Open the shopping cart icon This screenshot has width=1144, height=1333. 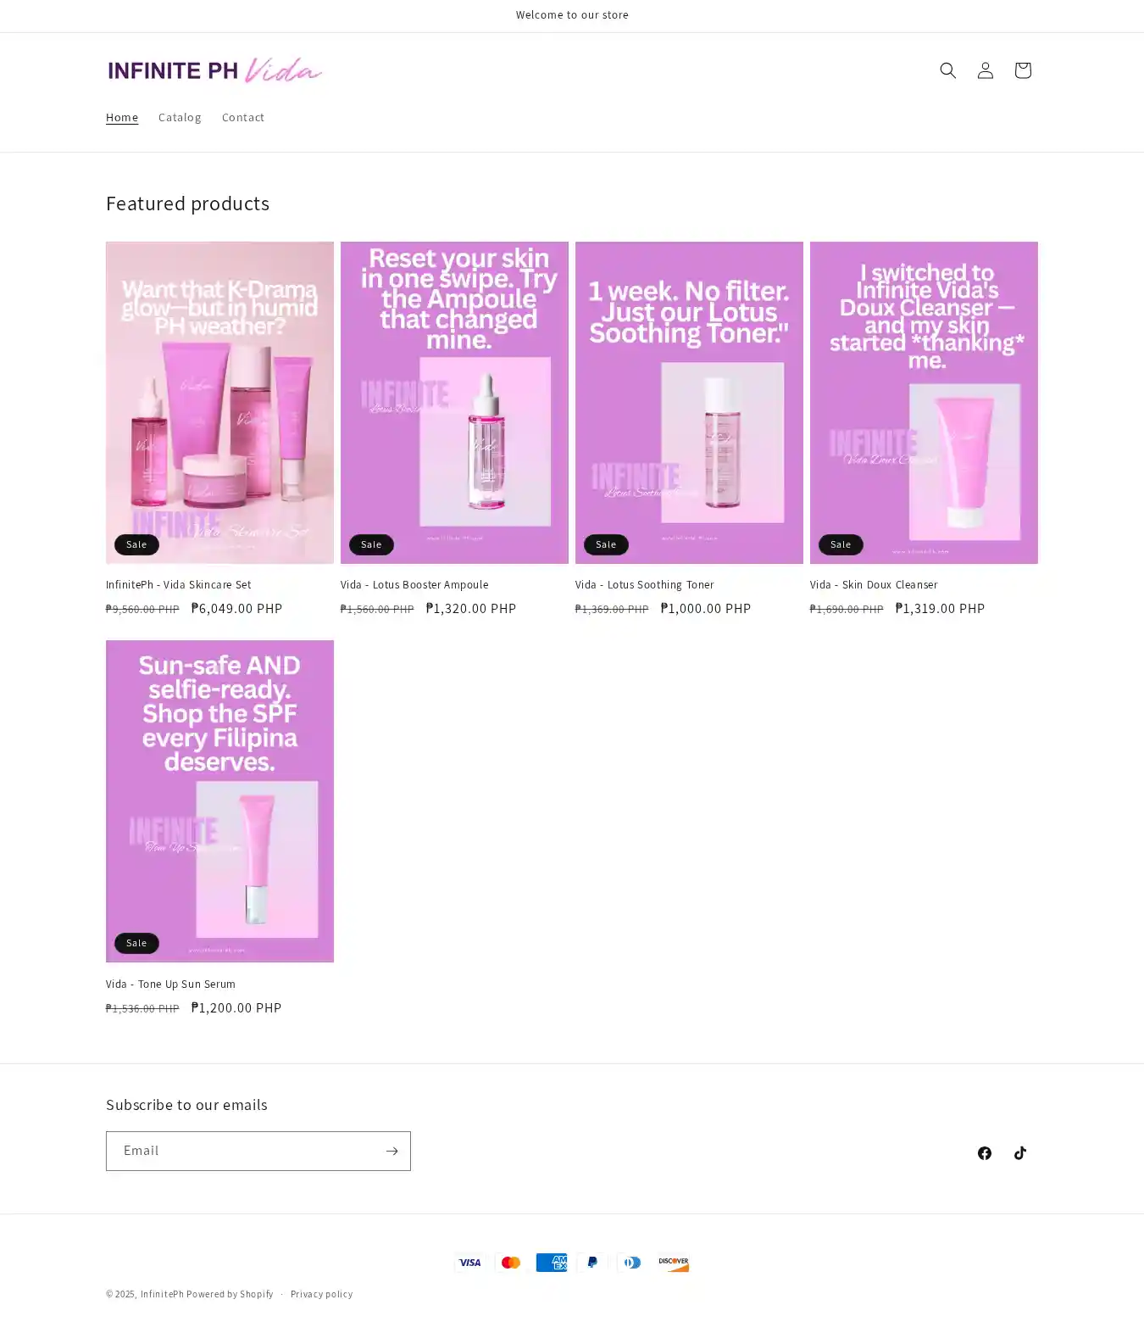coord(1022,70)
